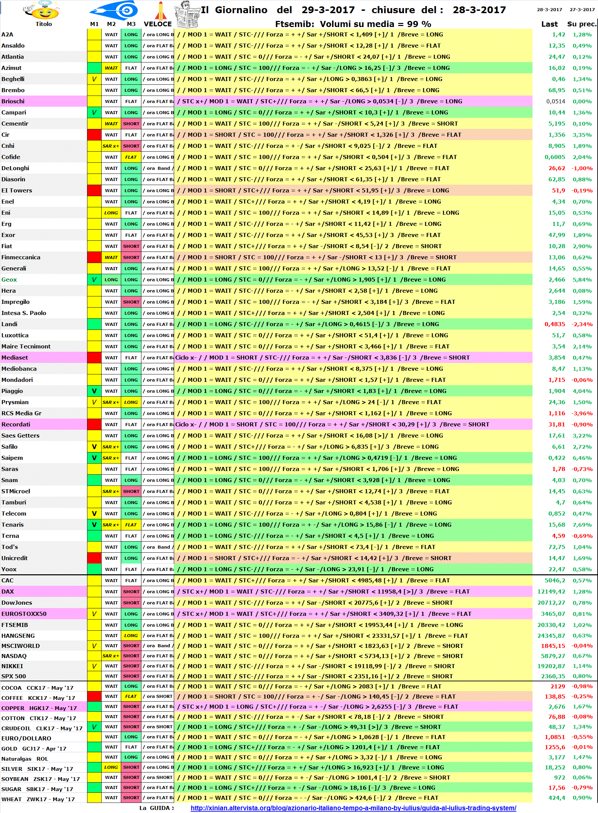Click Tenaris percent change 7,69%
Image resolution: width=598 pixels, height=813 pixels.
tap(582, 525)
